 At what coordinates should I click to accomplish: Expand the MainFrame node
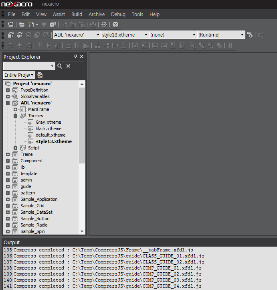15,110
